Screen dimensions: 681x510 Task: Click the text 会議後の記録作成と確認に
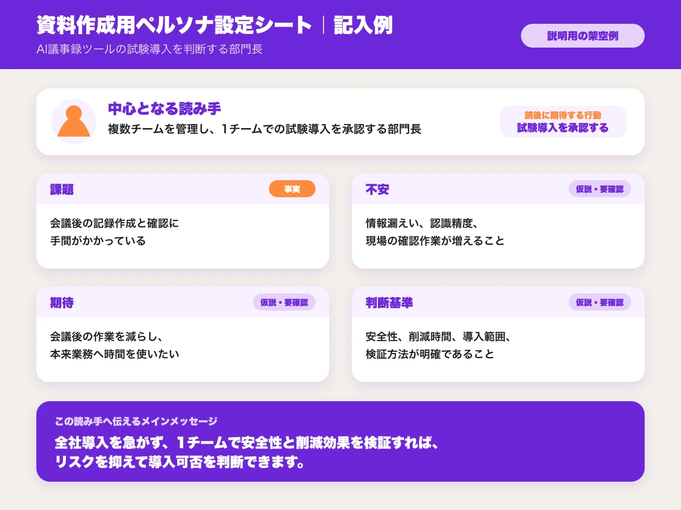[115, 223]
